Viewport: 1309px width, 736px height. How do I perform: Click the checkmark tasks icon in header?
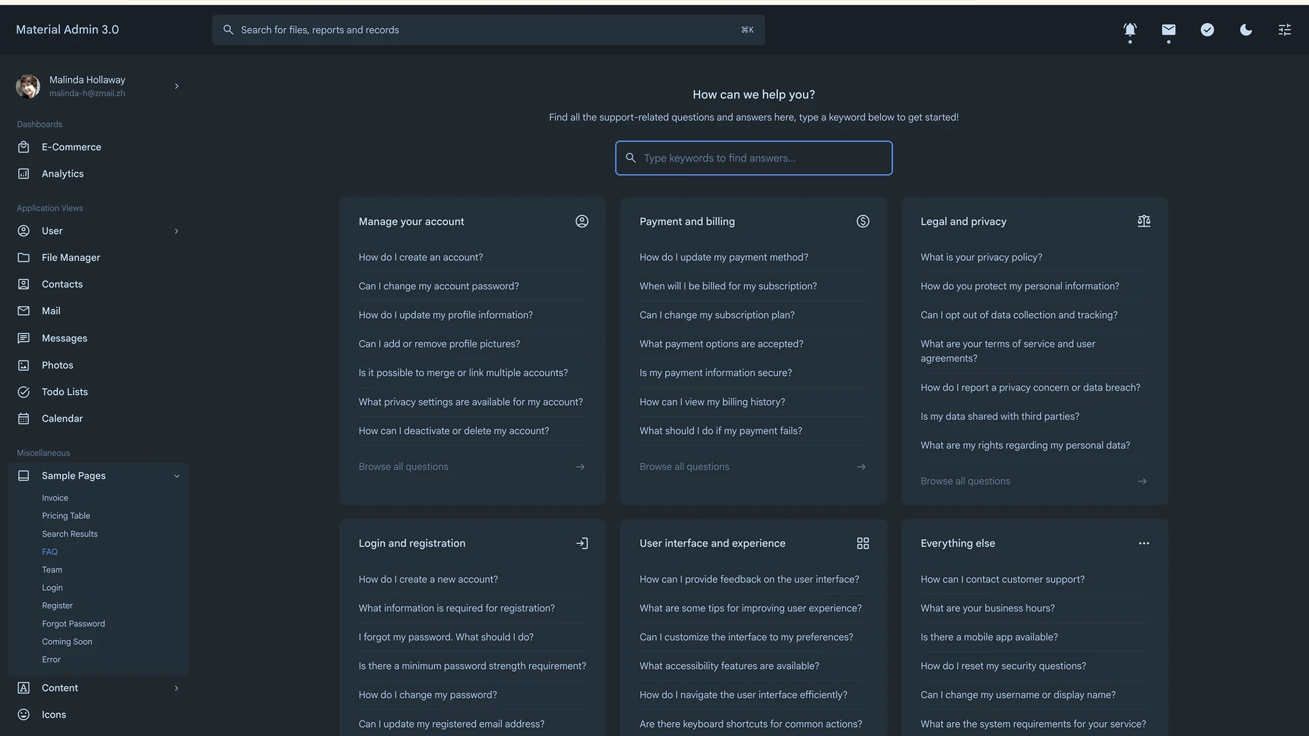pyautogui.click(x=1207, y=29)
